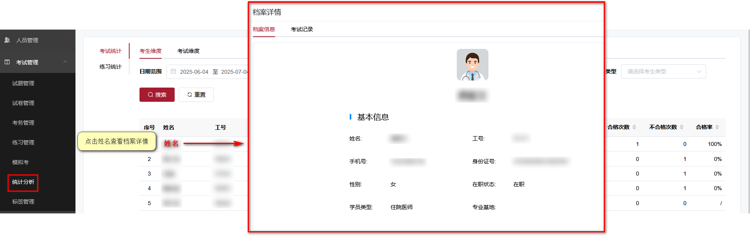Viewport: 750px width, 243px height.
Task: Select the 练习统计 vertical tab
Action: (111, 67)
